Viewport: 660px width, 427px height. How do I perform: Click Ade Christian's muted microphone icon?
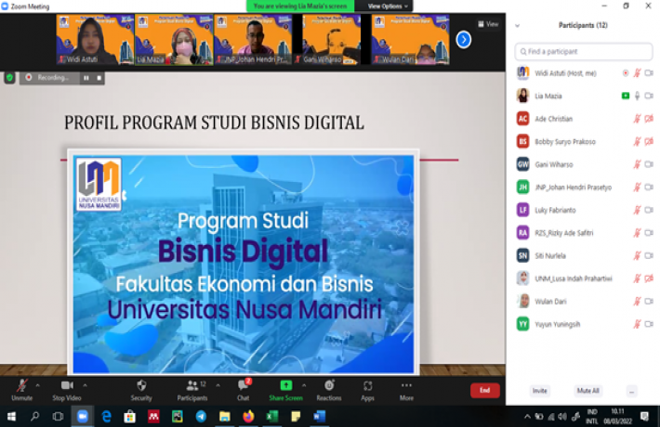638,119
